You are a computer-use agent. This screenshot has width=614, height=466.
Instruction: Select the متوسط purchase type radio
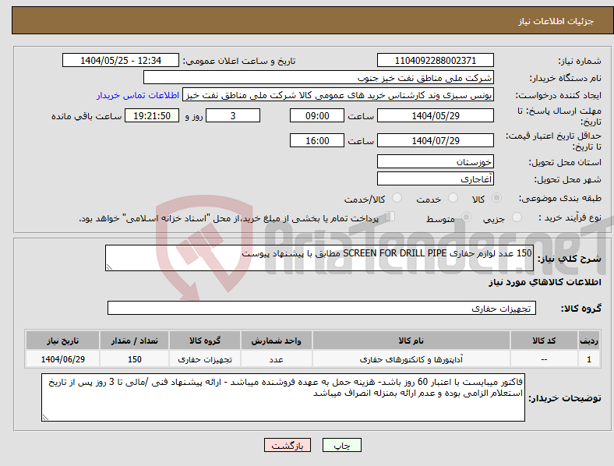[466, 217]
